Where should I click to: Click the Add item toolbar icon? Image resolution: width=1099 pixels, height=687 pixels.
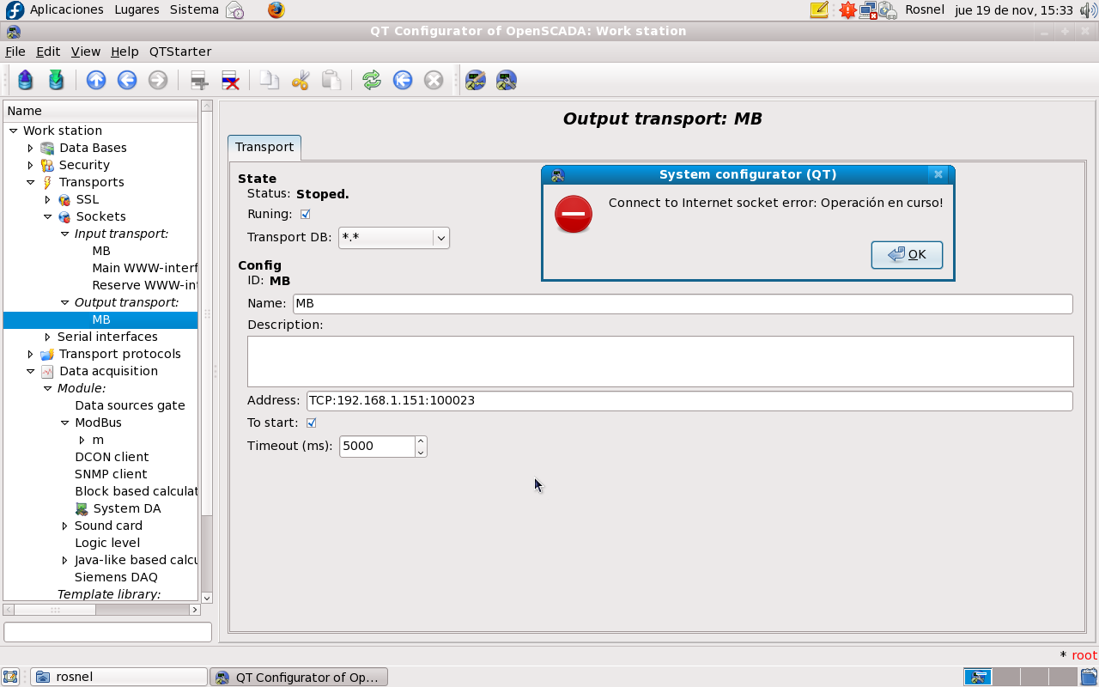(x=199, y=81)
